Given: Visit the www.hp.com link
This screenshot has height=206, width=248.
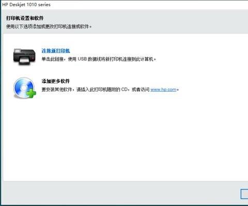Looking at the screenshot, I should click(x=163, y=90).
